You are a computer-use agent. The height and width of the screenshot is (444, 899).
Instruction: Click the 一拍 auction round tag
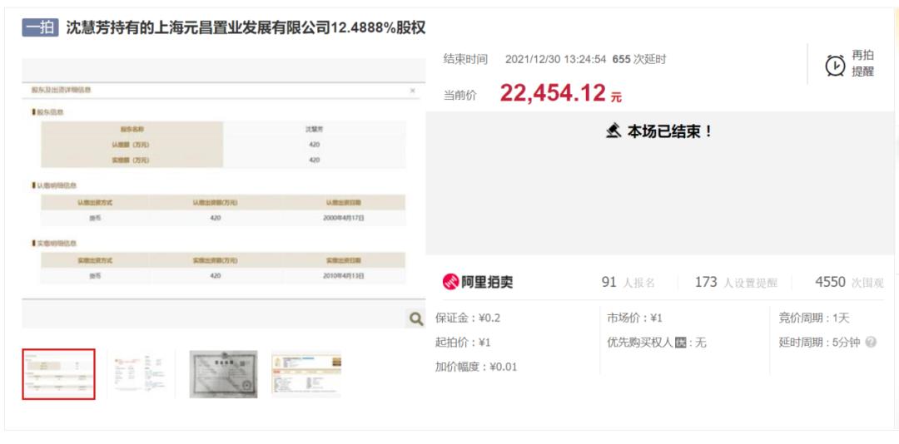tap(40, 27)
